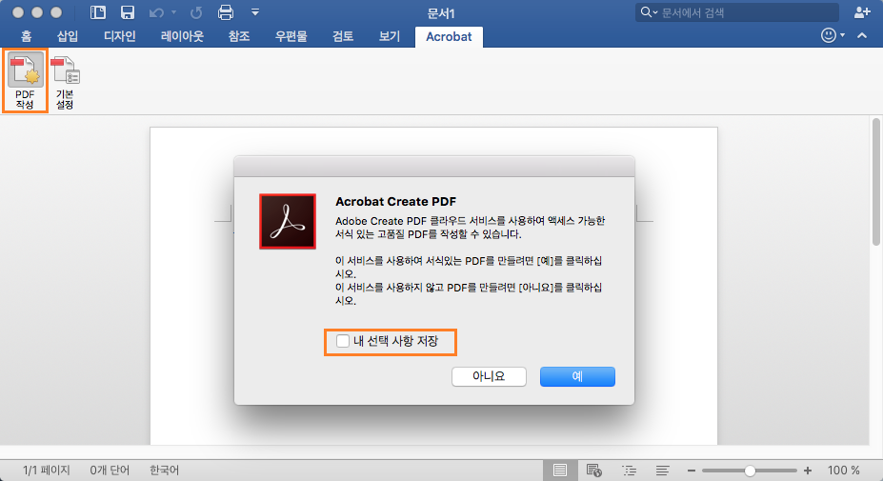The image size is (883, 481).
Task: Print document using the printer icon
Action: (x=226, y=12)
